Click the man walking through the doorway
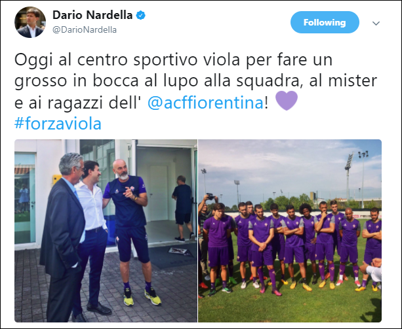 point(183,209)
